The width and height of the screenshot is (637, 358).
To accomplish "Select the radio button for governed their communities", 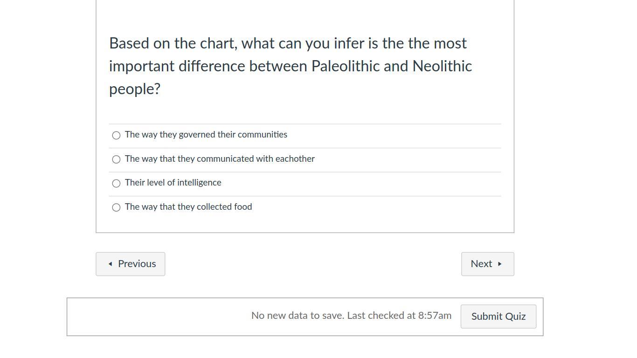I will pos(116,135).
